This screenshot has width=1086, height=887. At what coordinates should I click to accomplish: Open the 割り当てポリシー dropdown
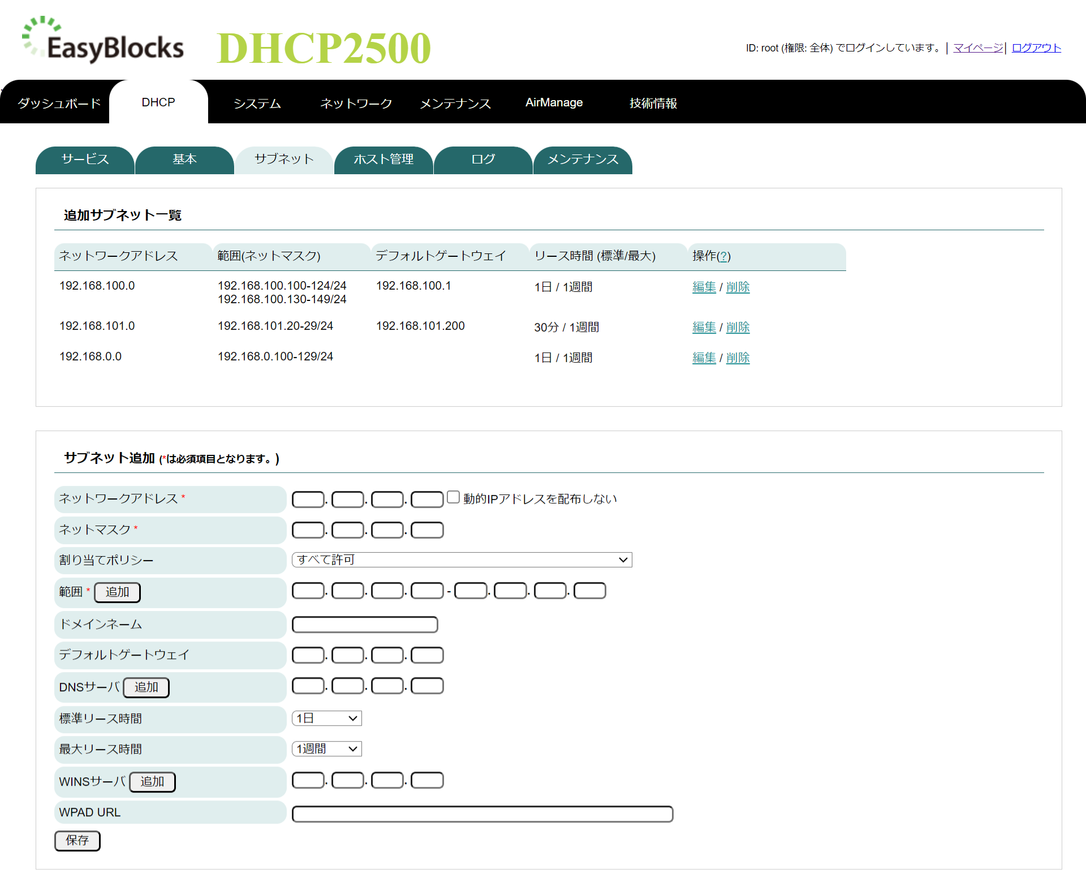462,559
